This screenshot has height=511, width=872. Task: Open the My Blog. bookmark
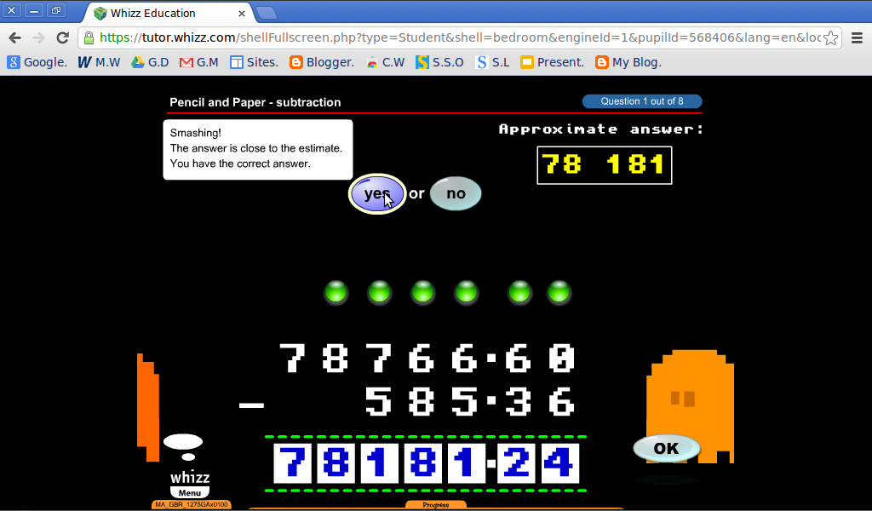click(x=628, y=62)
